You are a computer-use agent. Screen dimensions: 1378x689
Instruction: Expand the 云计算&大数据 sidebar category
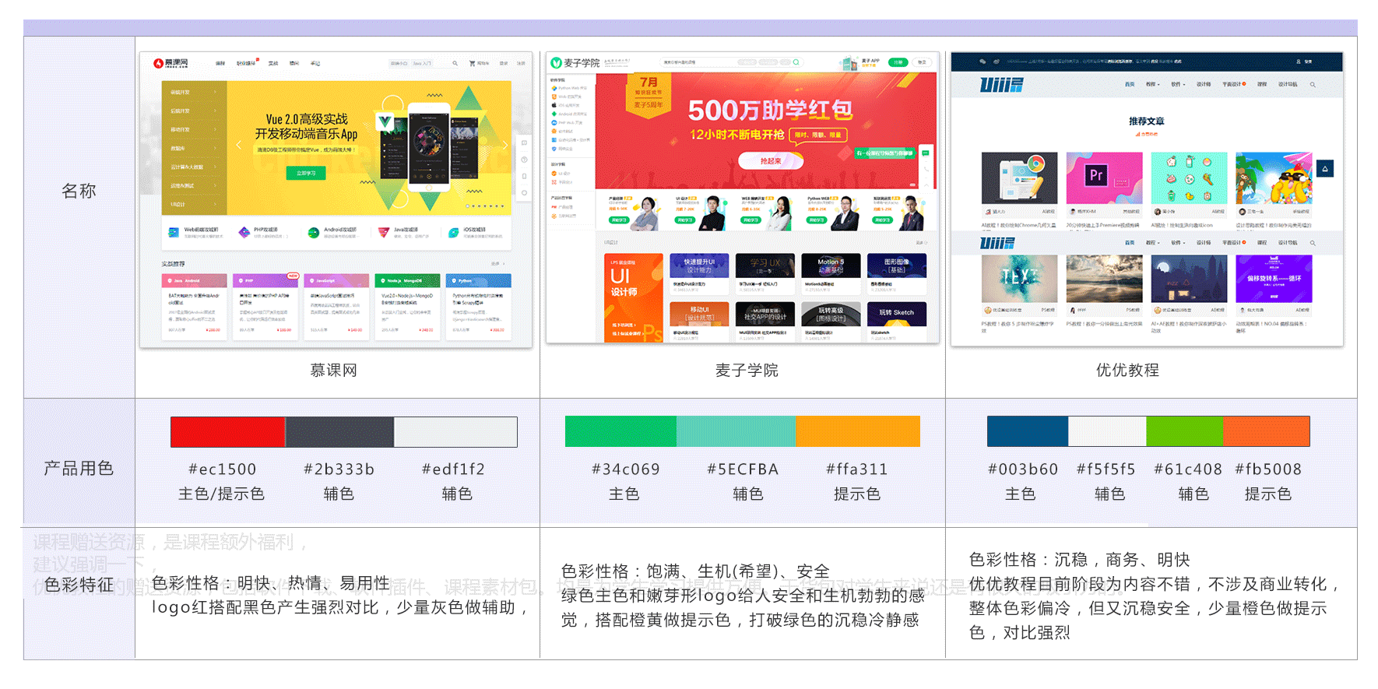pyautogui.click(x=195, y=167)
